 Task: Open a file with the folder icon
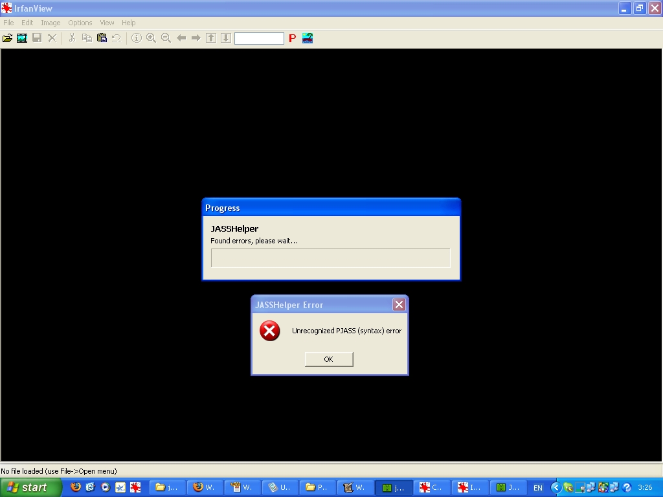[7, 38]
